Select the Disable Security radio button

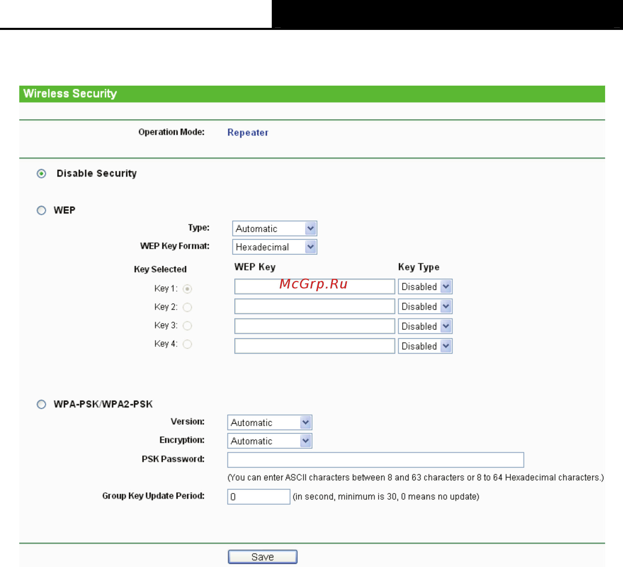[x=41, y=174]
